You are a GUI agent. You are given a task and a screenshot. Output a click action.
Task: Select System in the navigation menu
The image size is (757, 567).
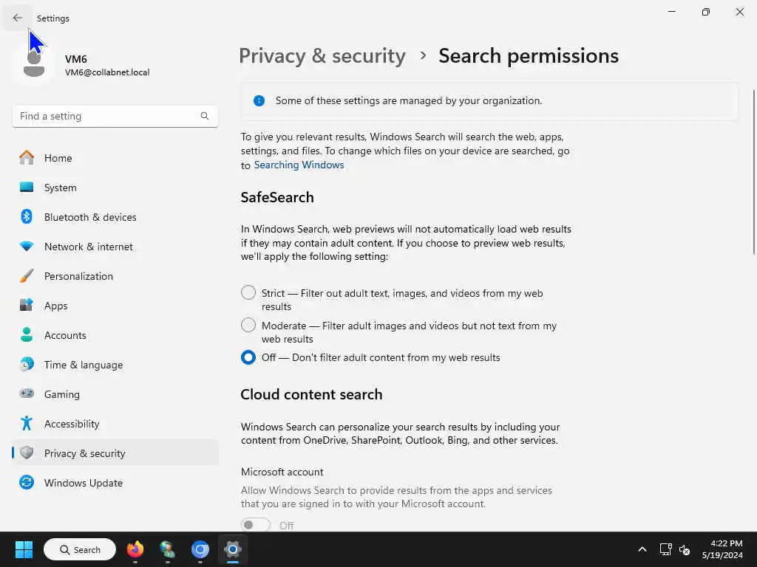point(60,188)
